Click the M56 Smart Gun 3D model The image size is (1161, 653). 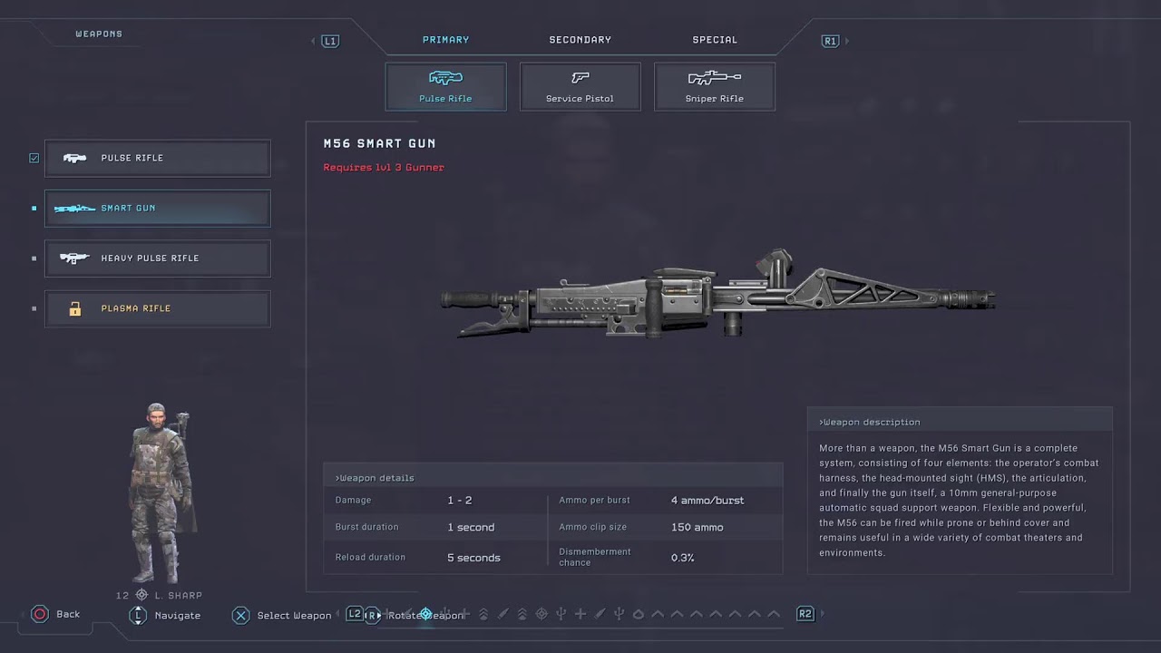[x=717, y=295]
